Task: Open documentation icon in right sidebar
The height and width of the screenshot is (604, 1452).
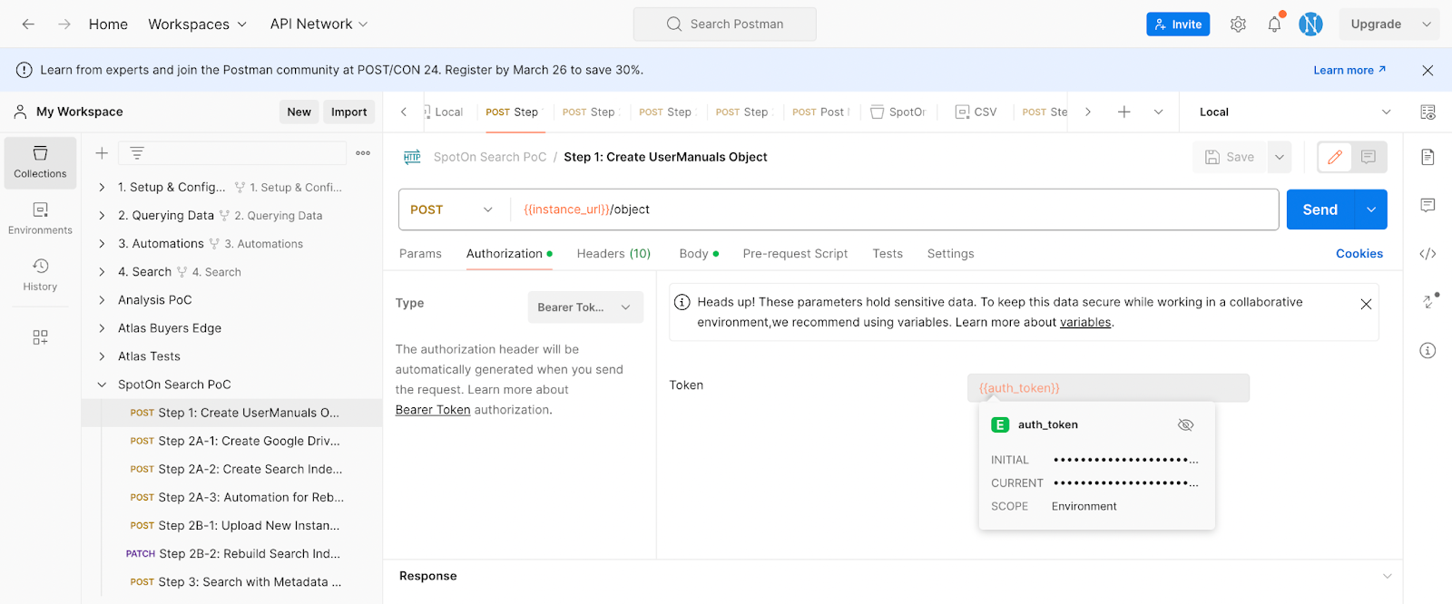Action: 1427,157
